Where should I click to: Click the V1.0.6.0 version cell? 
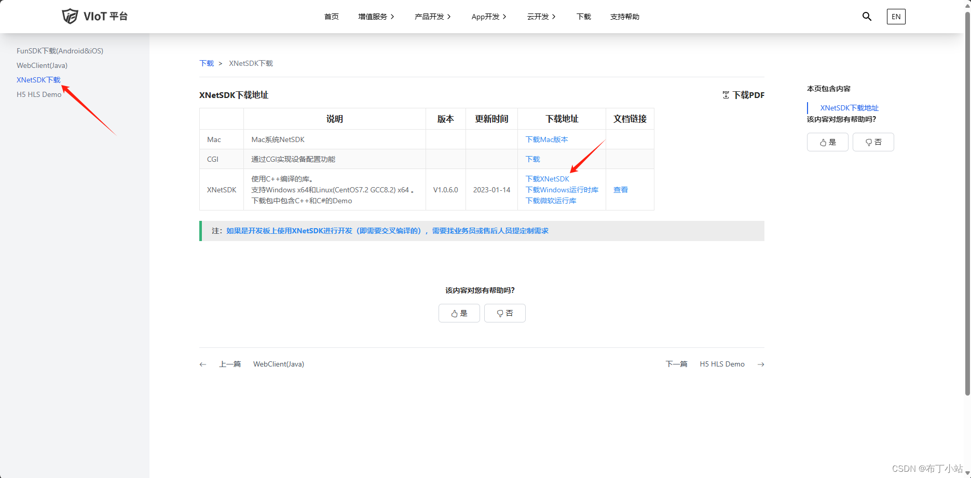click(446, 190)
